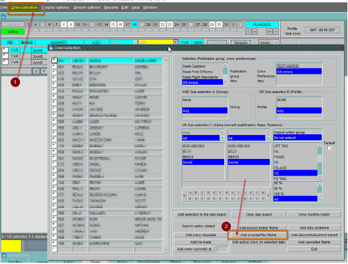Open the Window menu
This screenshot has height=264, width=348.
pyautogui.click(x=150, y=7)
